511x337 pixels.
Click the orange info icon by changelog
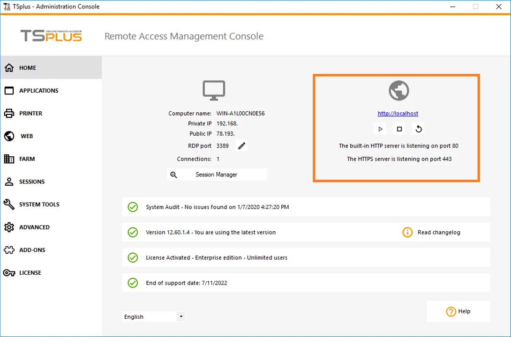407,232
